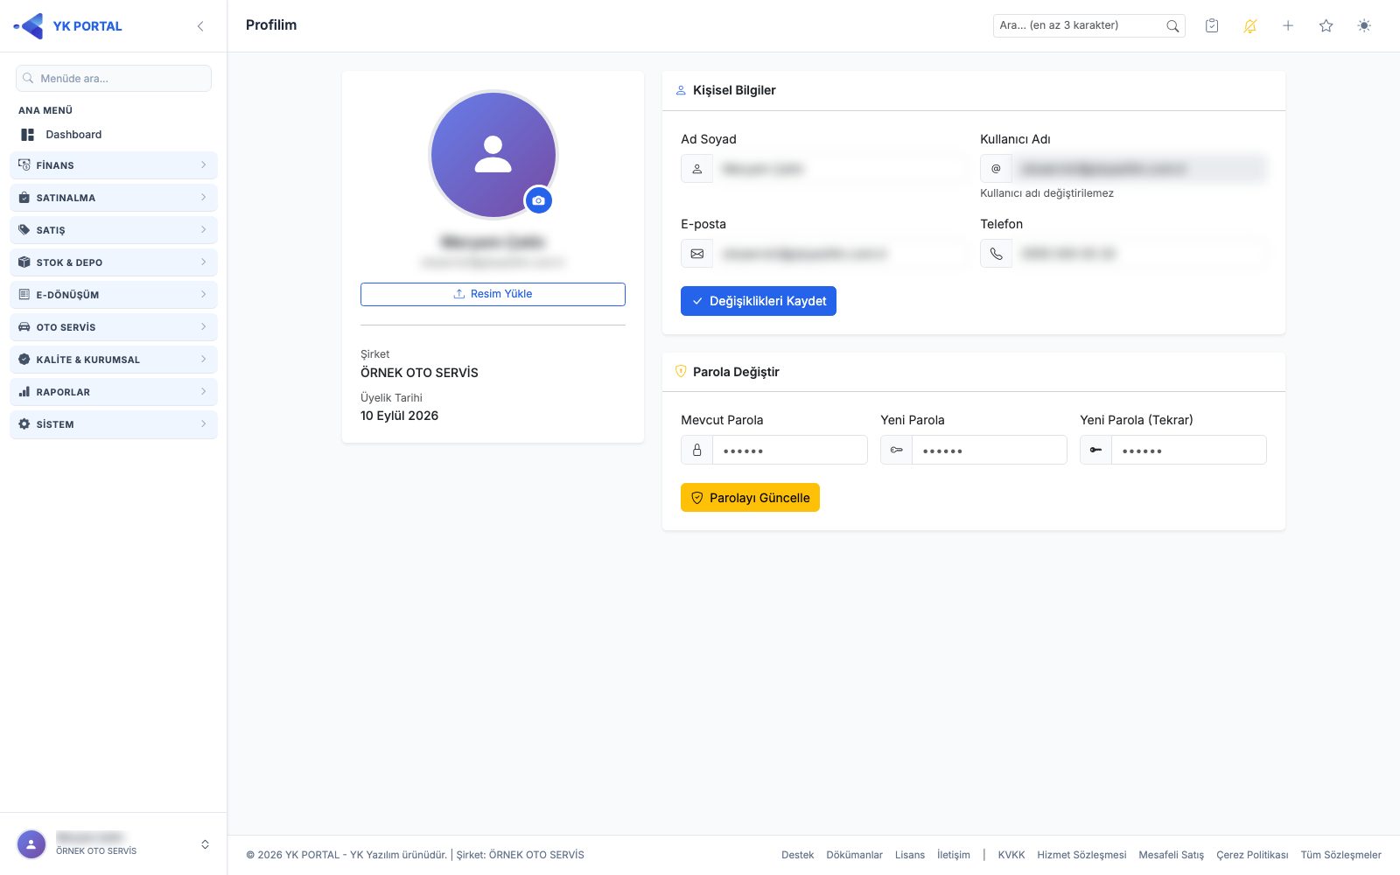Open the KVKK footer link
The image size is (1400, 875).
1011,855
